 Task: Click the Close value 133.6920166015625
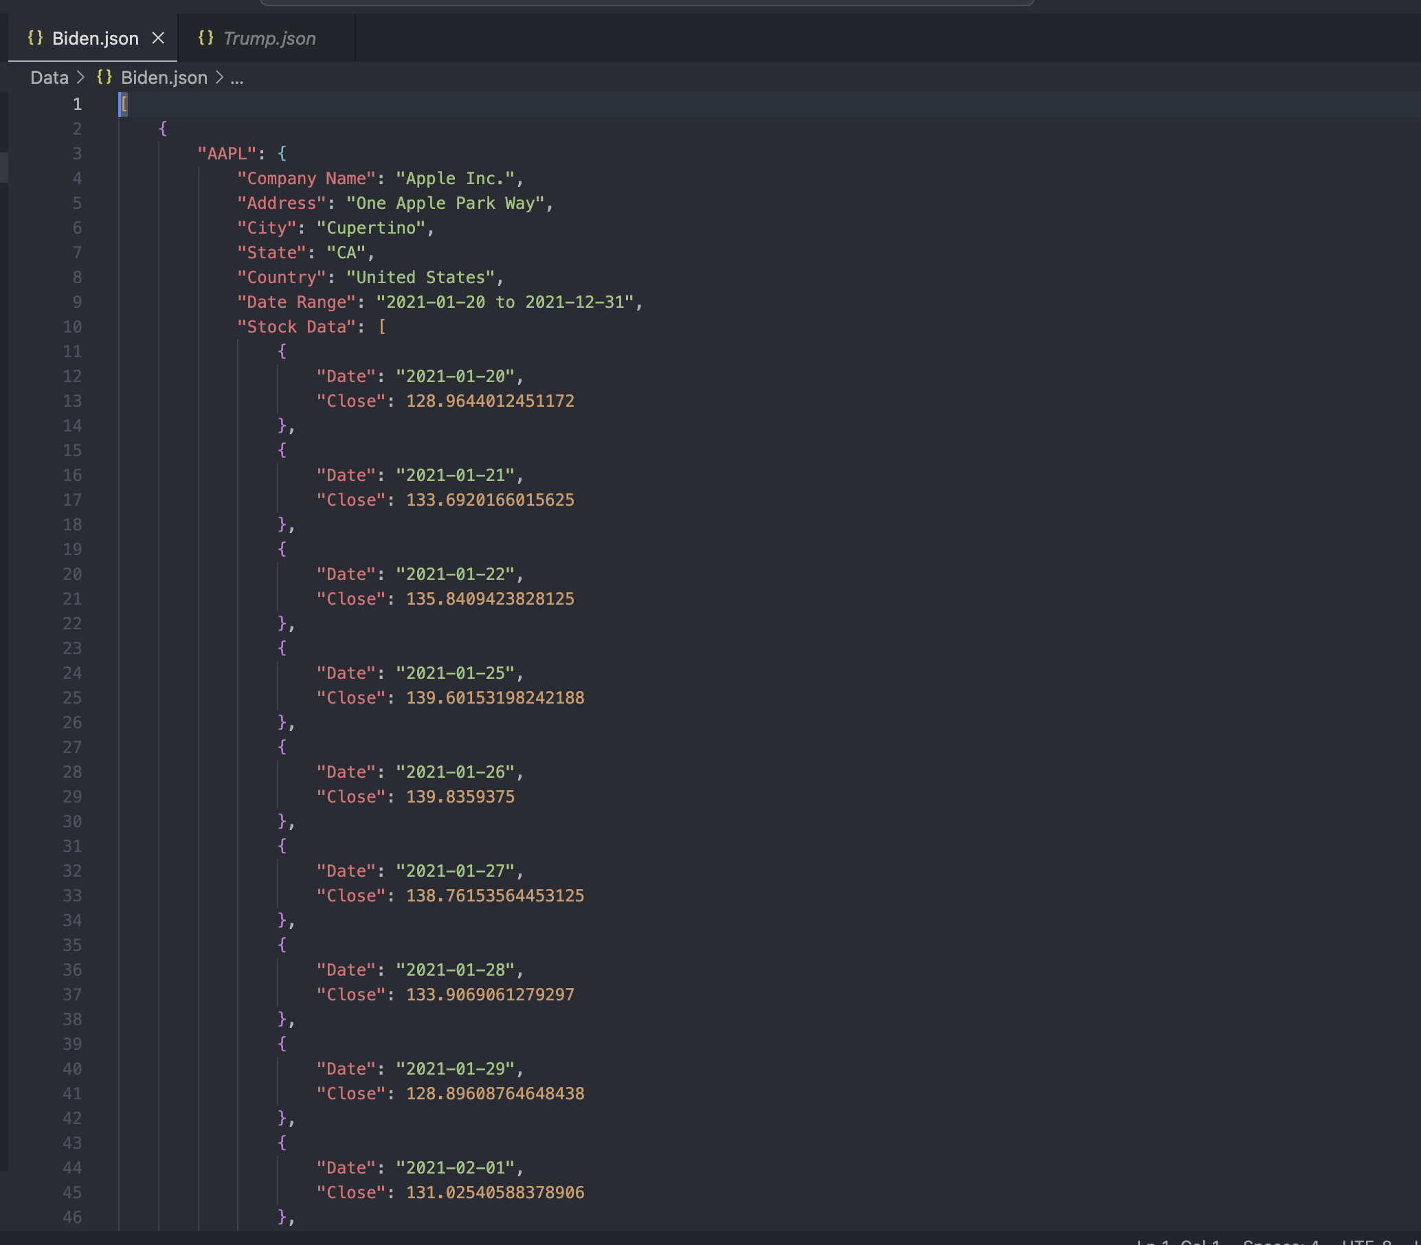point(490,500)
